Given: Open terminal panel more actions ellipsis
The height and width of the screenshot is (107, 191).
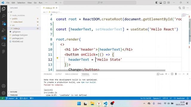Looking at the screenshot, I should pos(180,74).
